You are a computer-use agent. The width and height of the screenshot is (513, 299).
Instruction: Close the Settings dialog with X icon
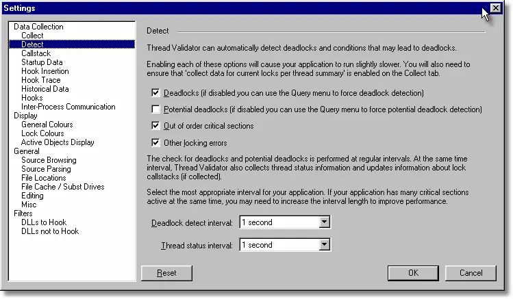pos(496,8)
